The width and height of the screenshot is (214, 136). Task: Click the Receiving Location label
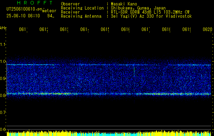tap(82, 8)
